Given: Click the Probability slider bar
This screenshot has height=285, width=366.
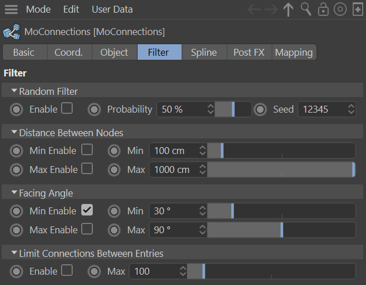Looking at the screenshot, I should tap(233, 109).
